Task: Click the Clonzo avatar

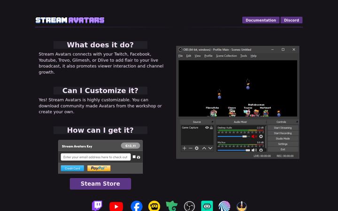Action: 232,113
